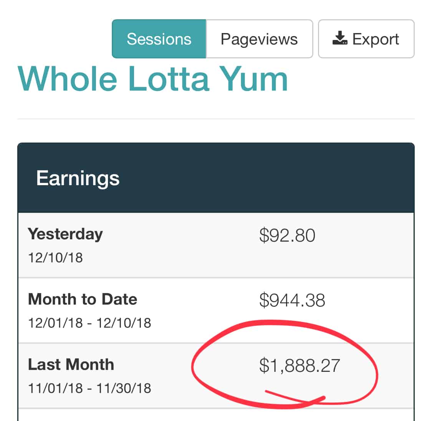The width and height of the screenshot is (432, 421).
Task: Click the Yesterday row label
Action: point(65,234)
